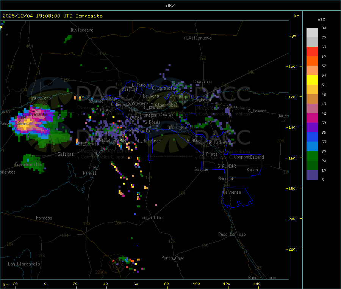Viewport: 341px width, 289px height.
Task: Click the 'Atuel_Norte' label
Action: click(x=180, y=128)
